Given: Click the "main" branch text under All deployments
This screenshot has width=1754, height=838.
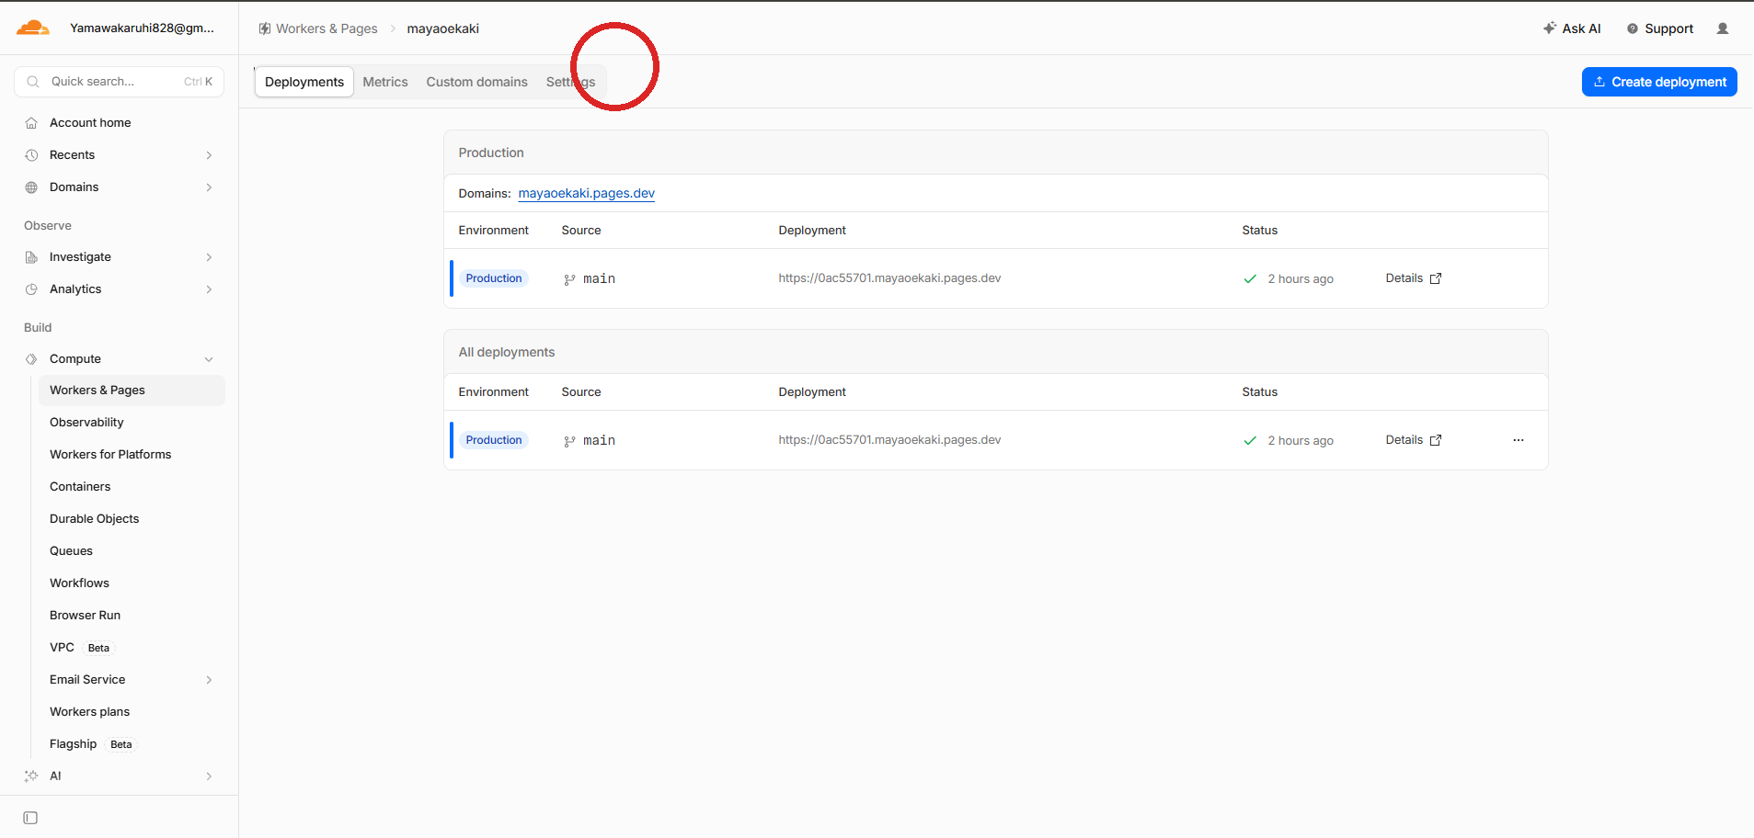Looking at the screenshot, I should 600,441.
